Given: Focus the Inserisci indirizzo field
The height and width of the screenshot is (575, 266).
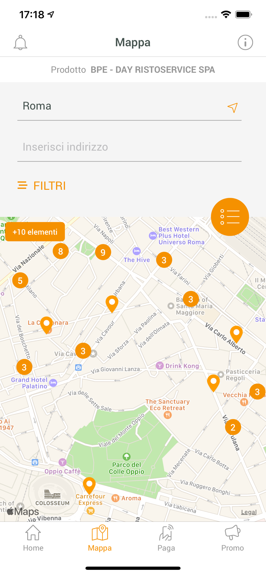Looking at the screenshot, I should (x=129, y=147).
